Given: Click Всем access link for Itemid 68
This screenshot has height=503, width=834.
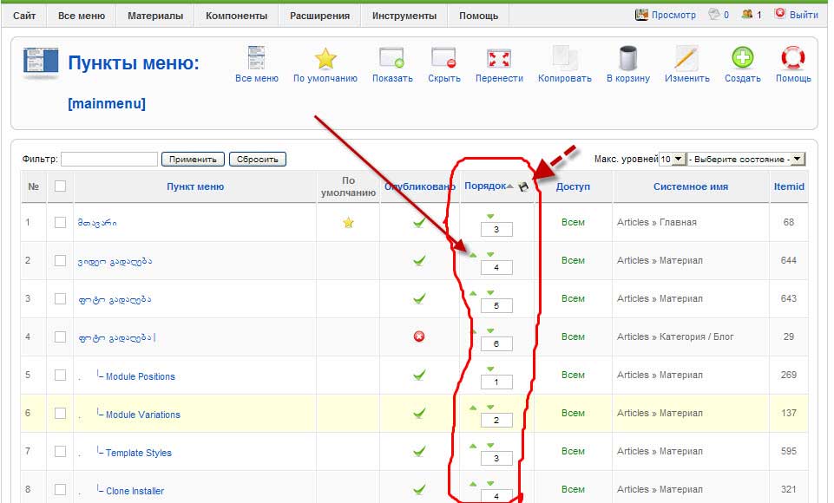Looking at the screenshot, I should click(x=573, y=222).
